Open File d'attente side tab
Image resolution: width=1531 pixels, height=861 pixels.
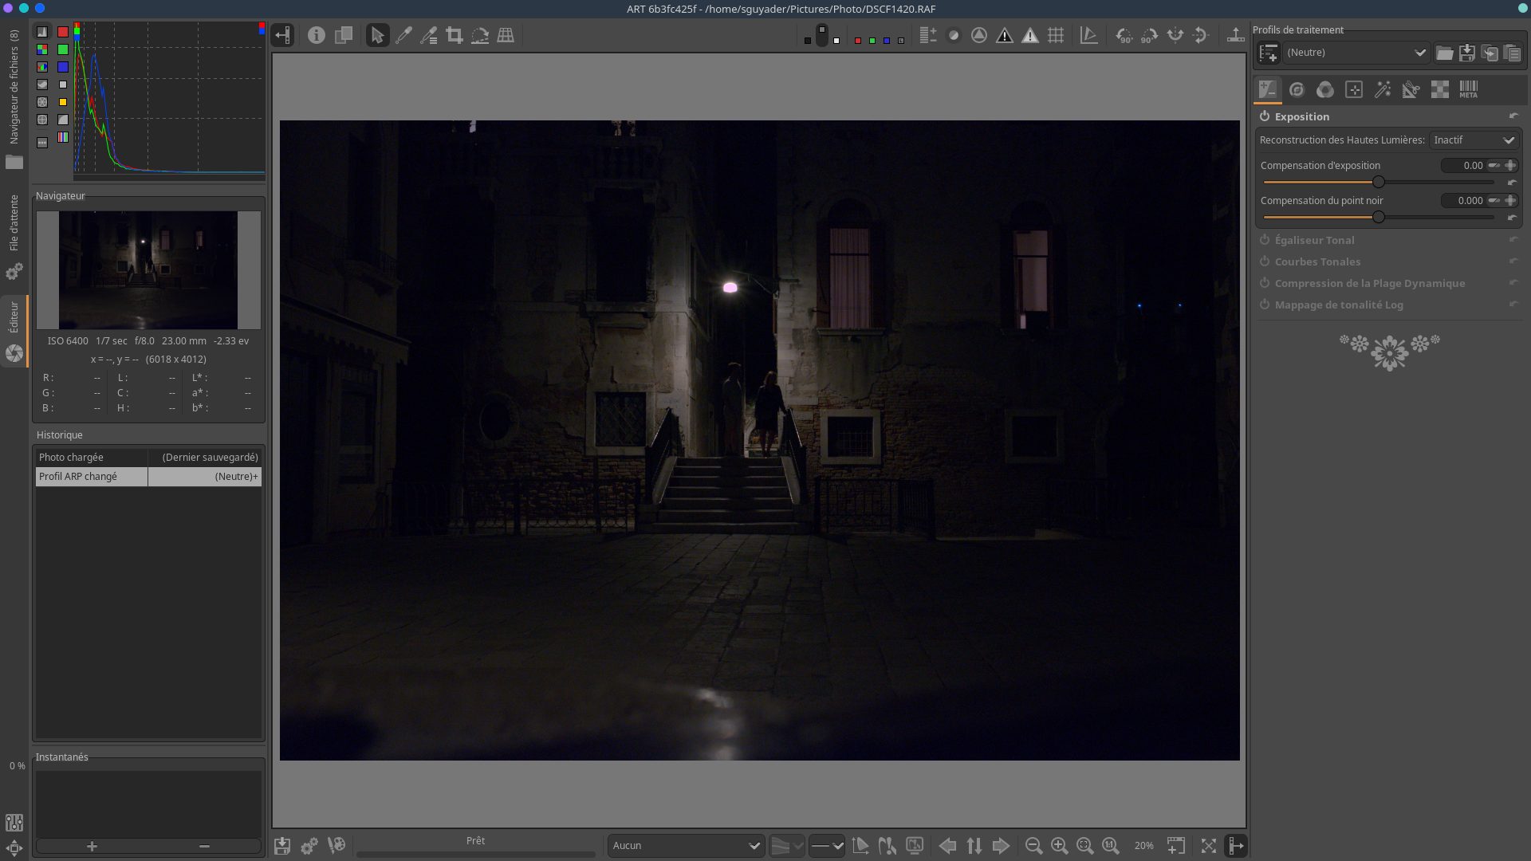point(14,223)
